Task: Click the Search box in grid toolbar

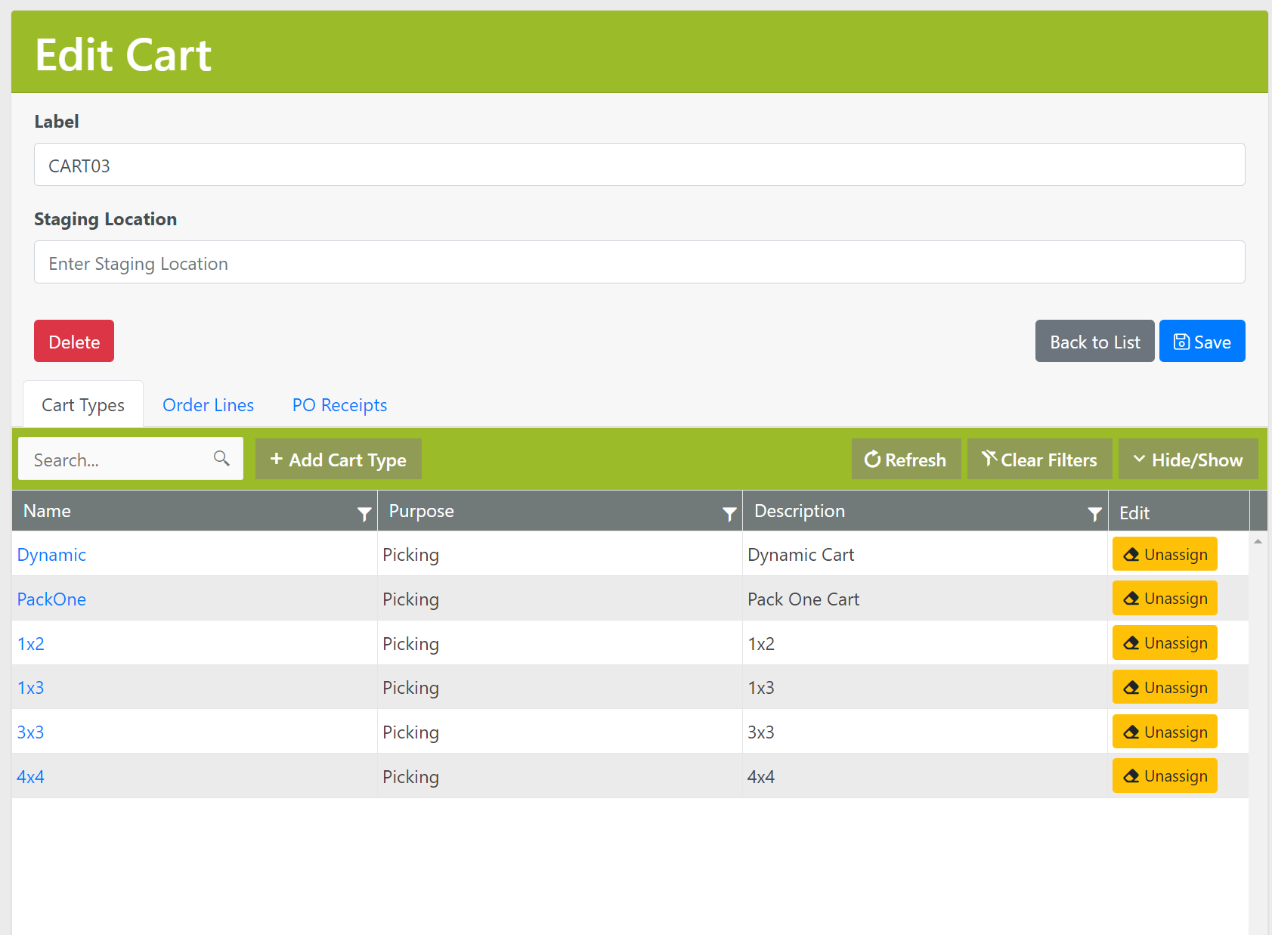Action: tap(131, 459)
